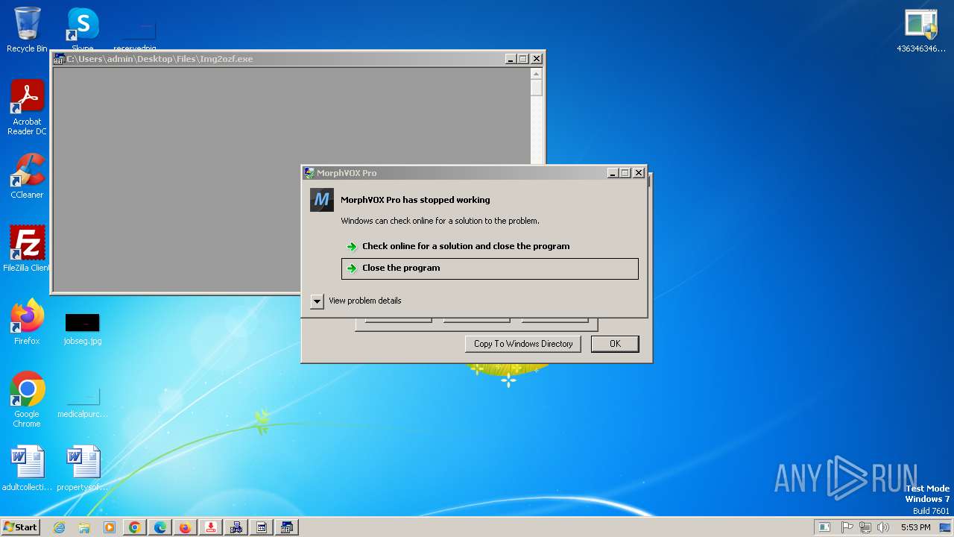This screenshot has height=537, width=954.
Task: Close the MorphVOX Pro error dialog
Action: click(638, 173)
